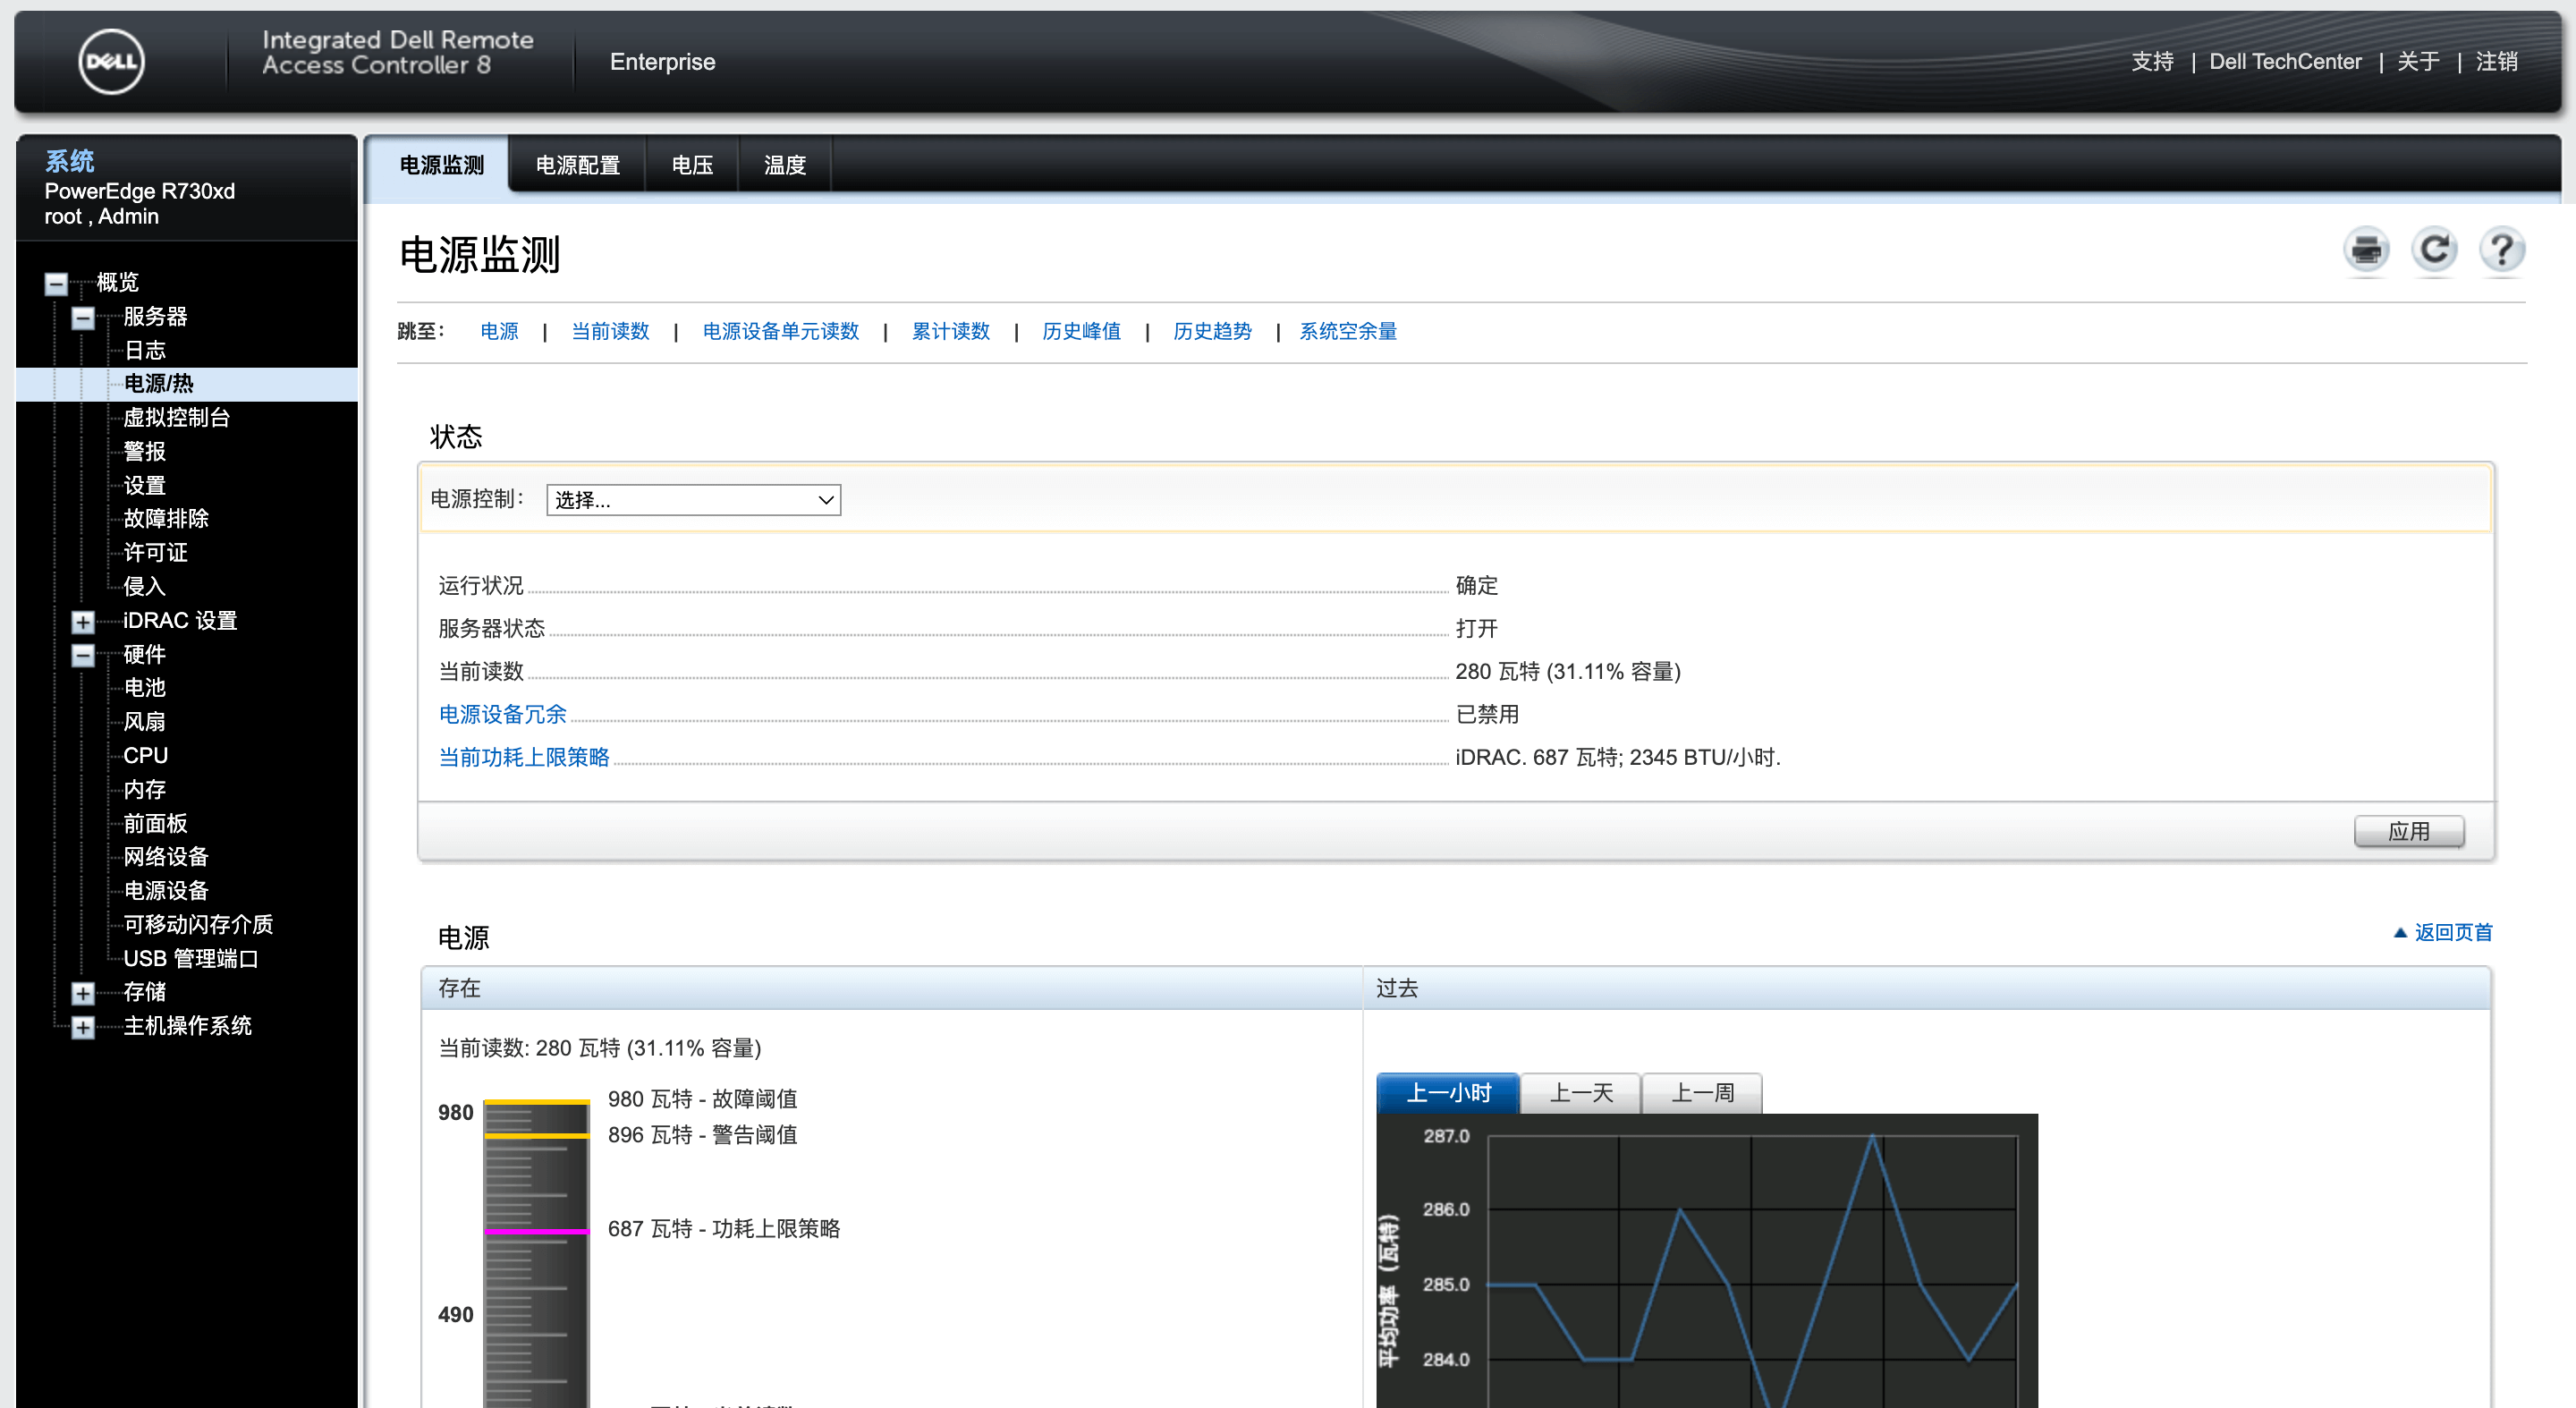2576x1408 pixels.
Task: Select 硬件 in the tree
Action: (x=144, y=655)
